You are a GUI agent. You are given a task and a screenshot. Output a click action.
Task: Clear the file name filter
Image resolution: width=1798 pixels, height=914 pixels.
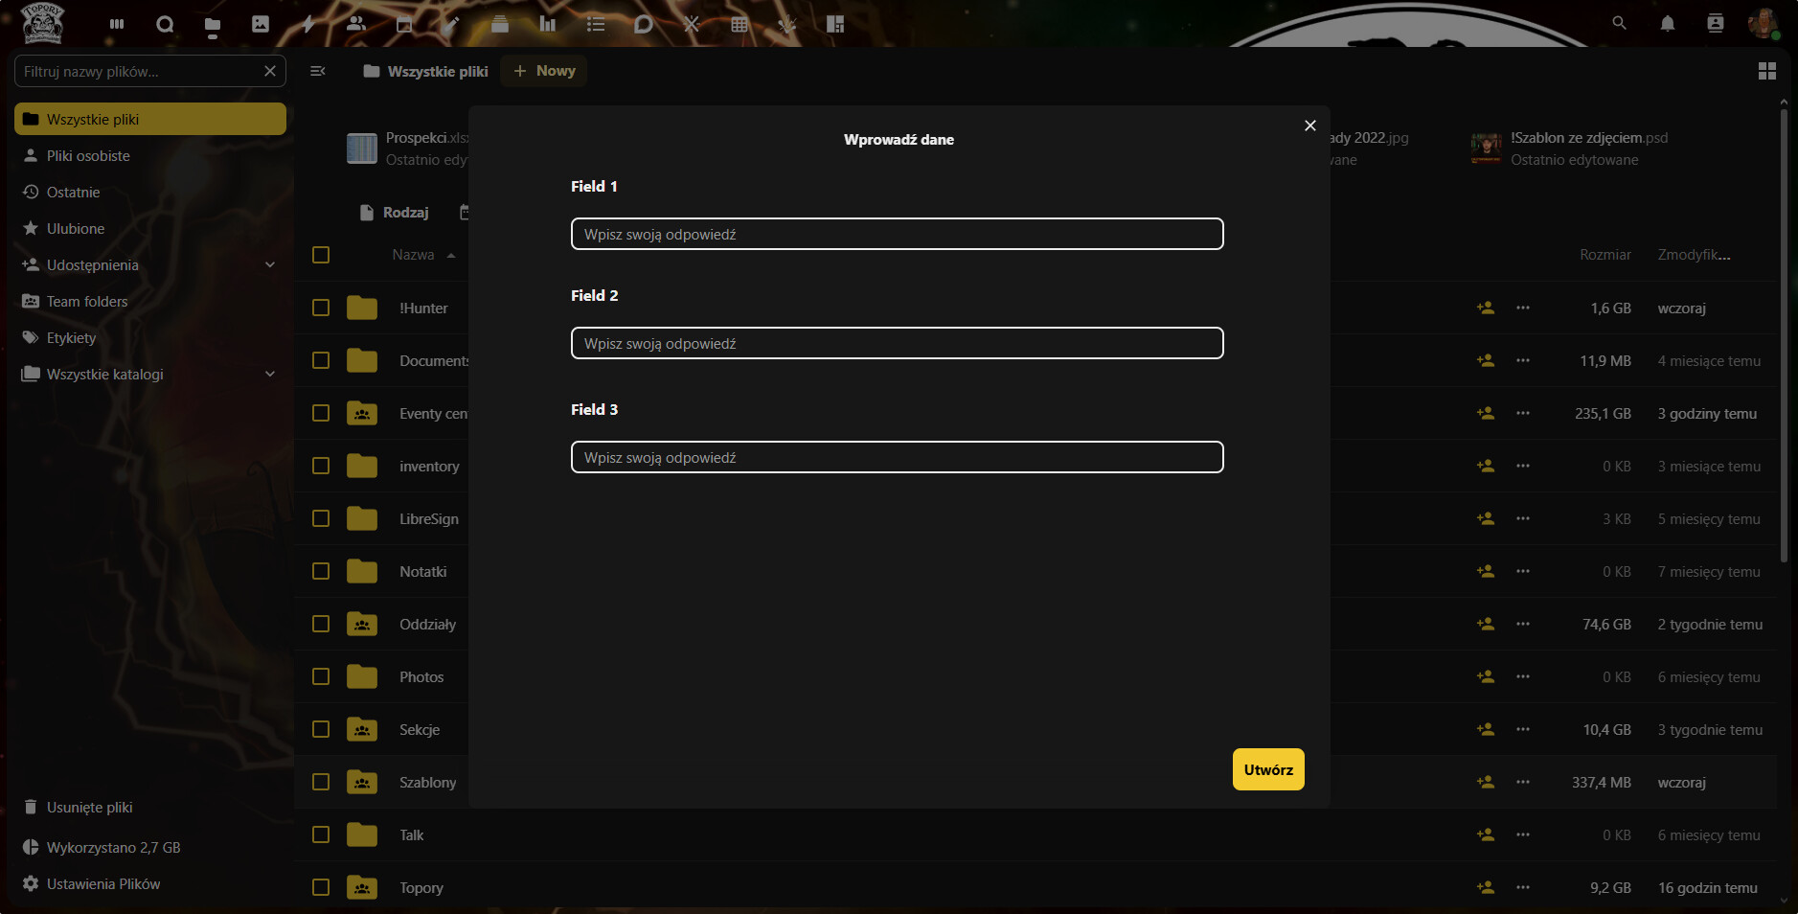270,71
